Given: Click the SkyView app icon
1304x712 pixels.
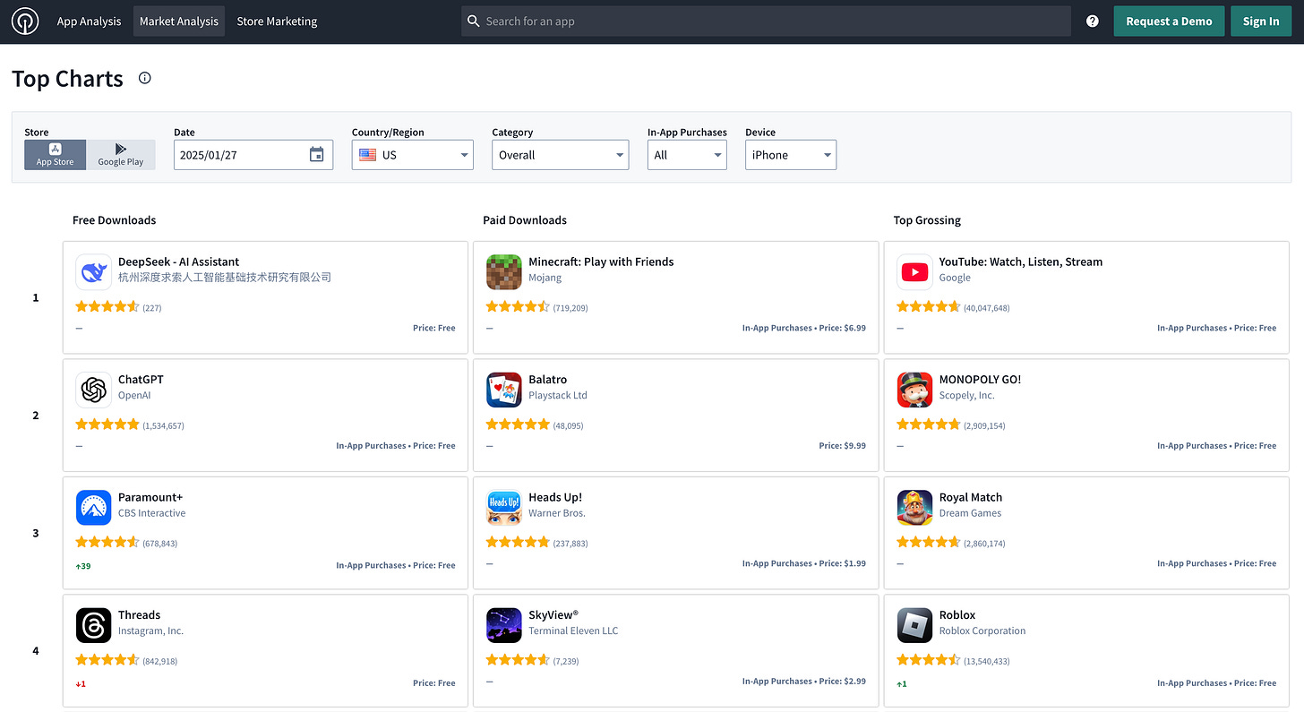Looking at the screenshot, I should 504,626.
